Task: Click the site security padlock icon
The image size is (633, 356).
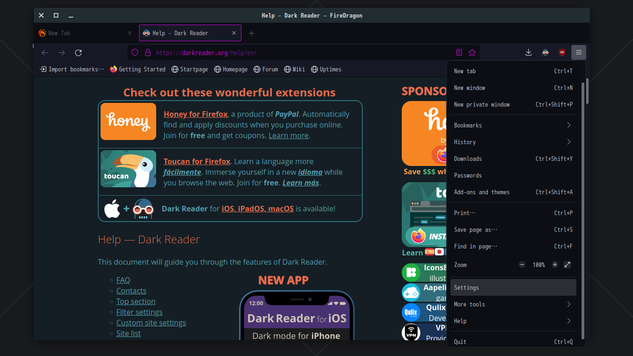Action: [x=148, y=53]
